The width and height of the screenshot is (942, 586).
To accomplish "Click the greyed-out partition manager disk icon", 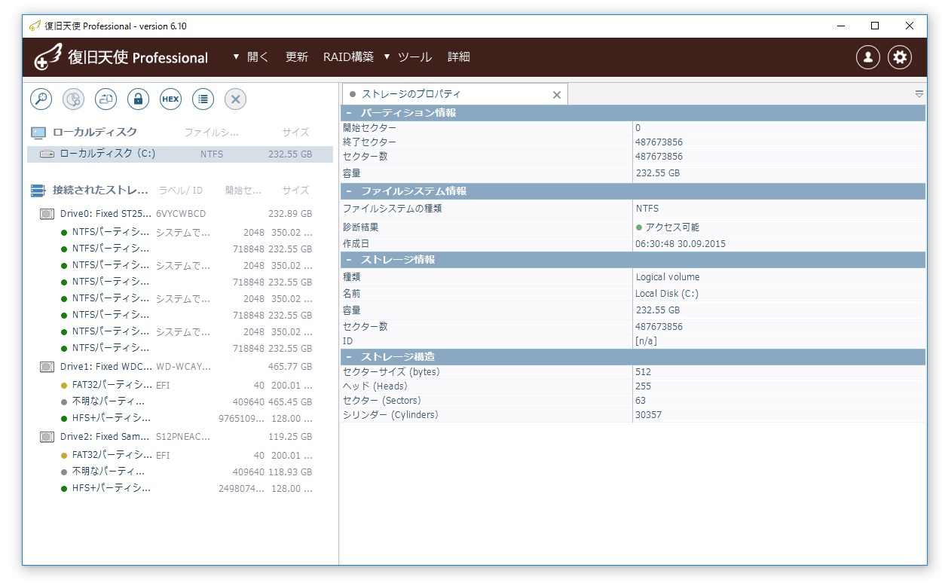I will point(73,99).
